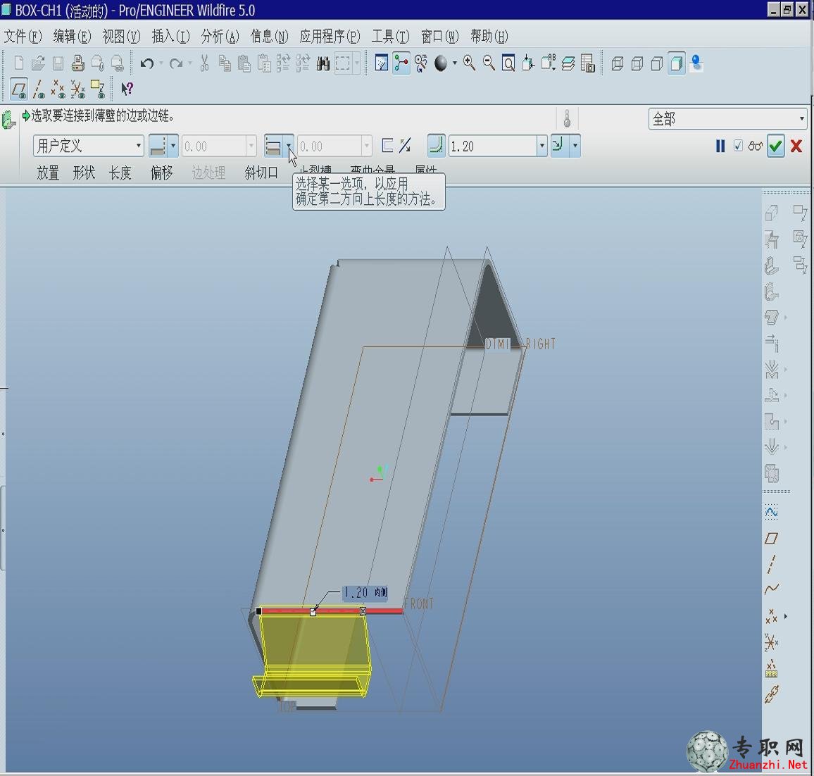
Task: Toggle the verify preview checkbox
Action: pos(738,146)
